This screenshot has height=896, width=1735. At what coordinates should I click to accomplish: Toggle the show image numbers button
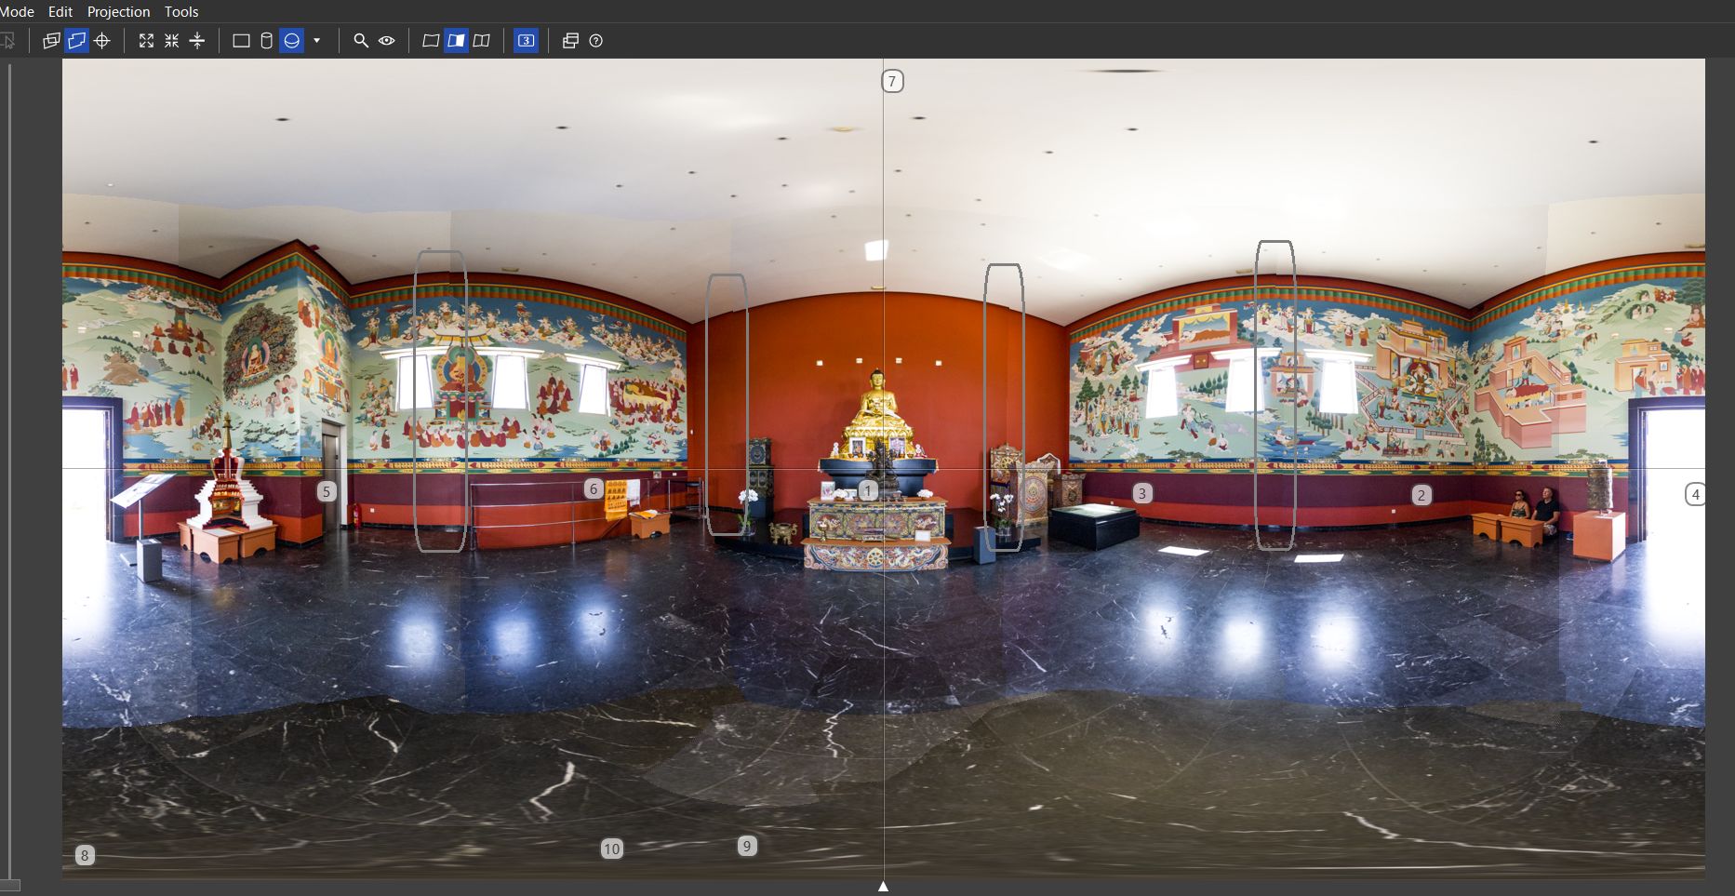tap(526, 41)
